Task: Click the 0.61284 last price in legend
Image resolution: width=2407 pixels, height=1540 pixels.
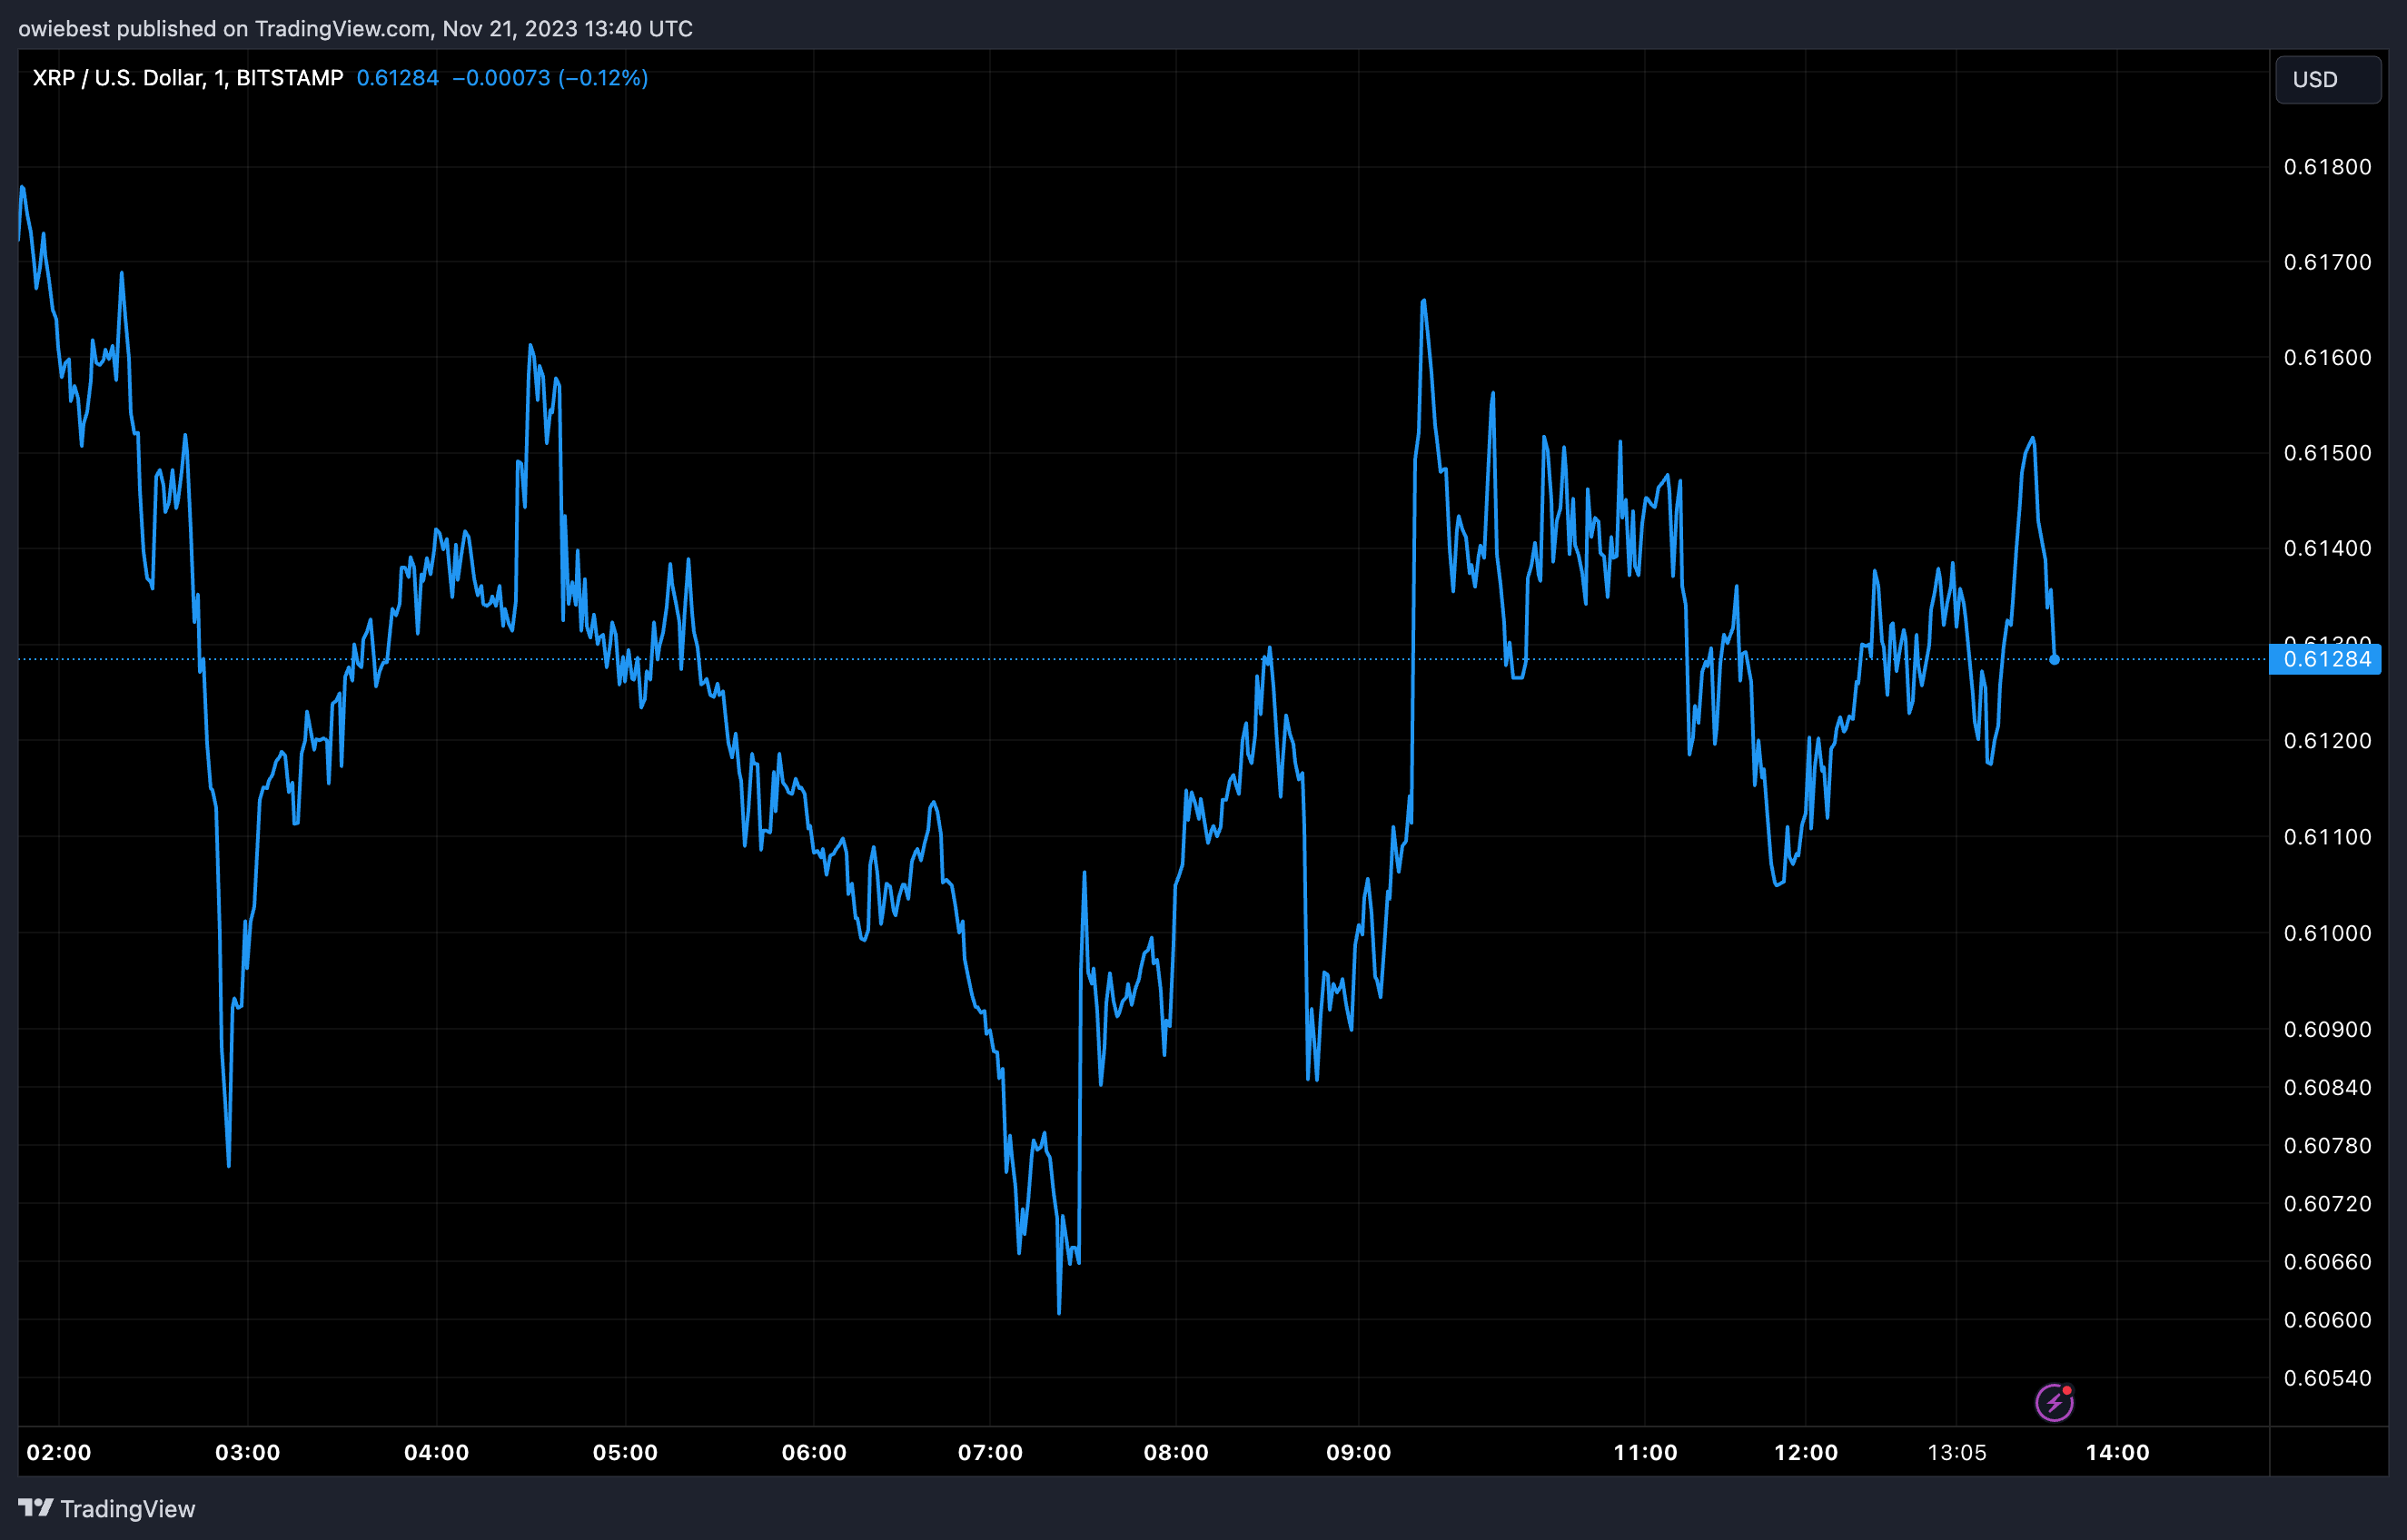Action: [x=397, y=78]
